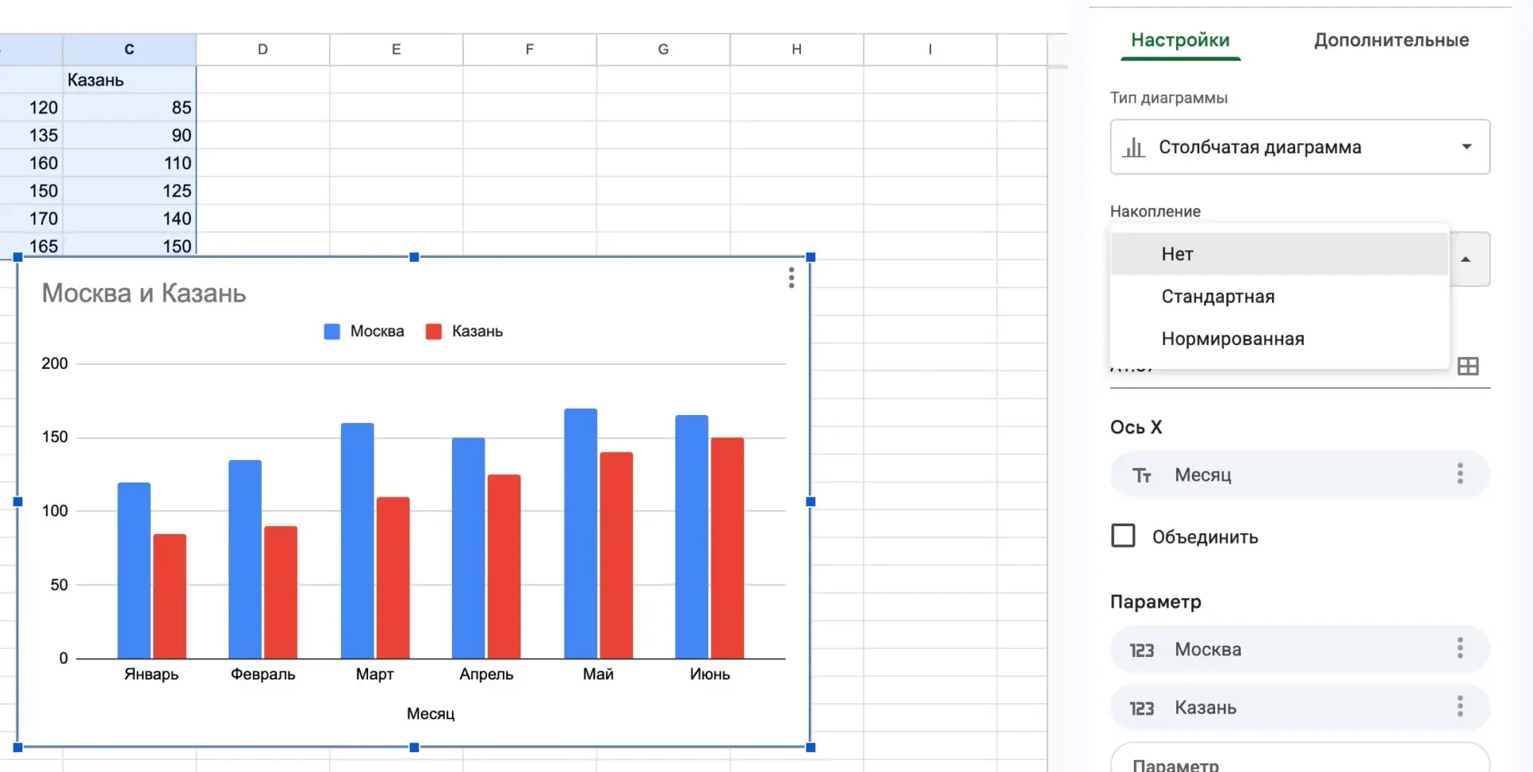Switch to the Настройки tab
Image resolution: width=1533 pixels, height=772 pixels.
tap(1180, 40)
